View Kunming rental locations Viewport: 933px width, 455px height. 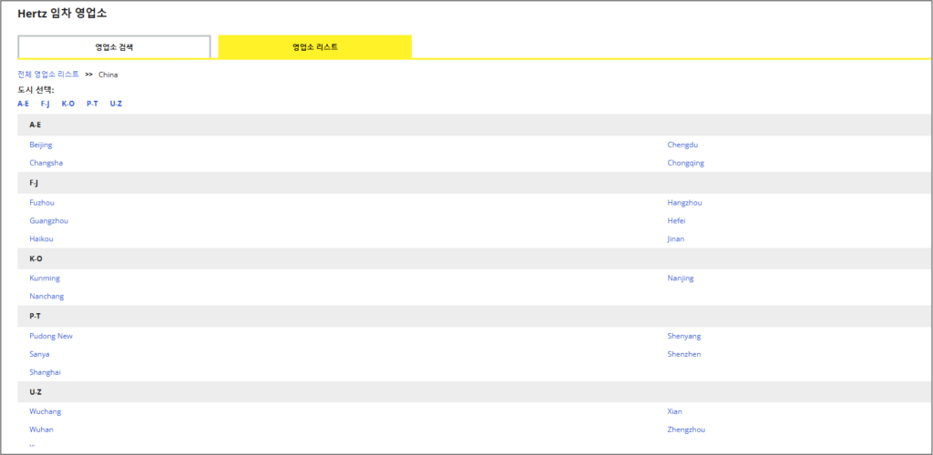tap(45, 278)
